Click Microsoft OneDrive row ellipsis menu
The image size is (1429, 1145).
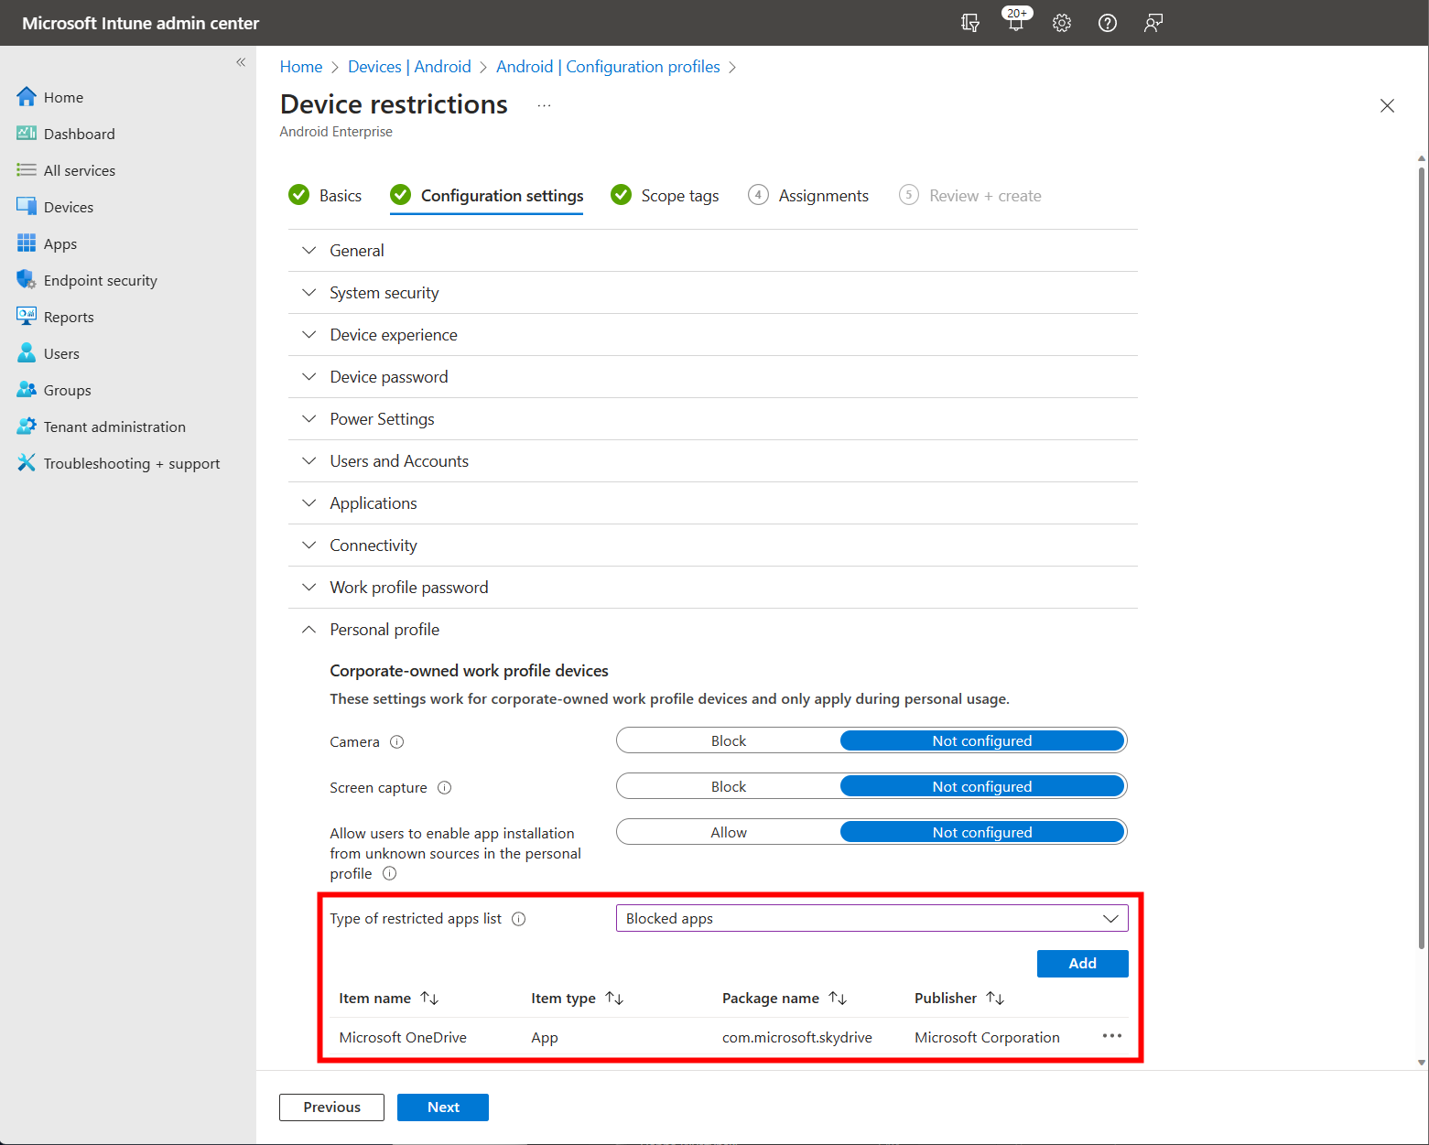1112,1036
